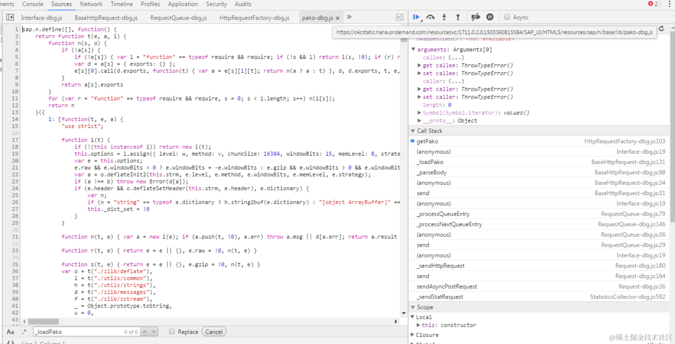Image resolution: width=675 pixels, height=344 pixels.
Task: Open StatisticsCollector-dbg.js:592 link
Action: point(628,297)
